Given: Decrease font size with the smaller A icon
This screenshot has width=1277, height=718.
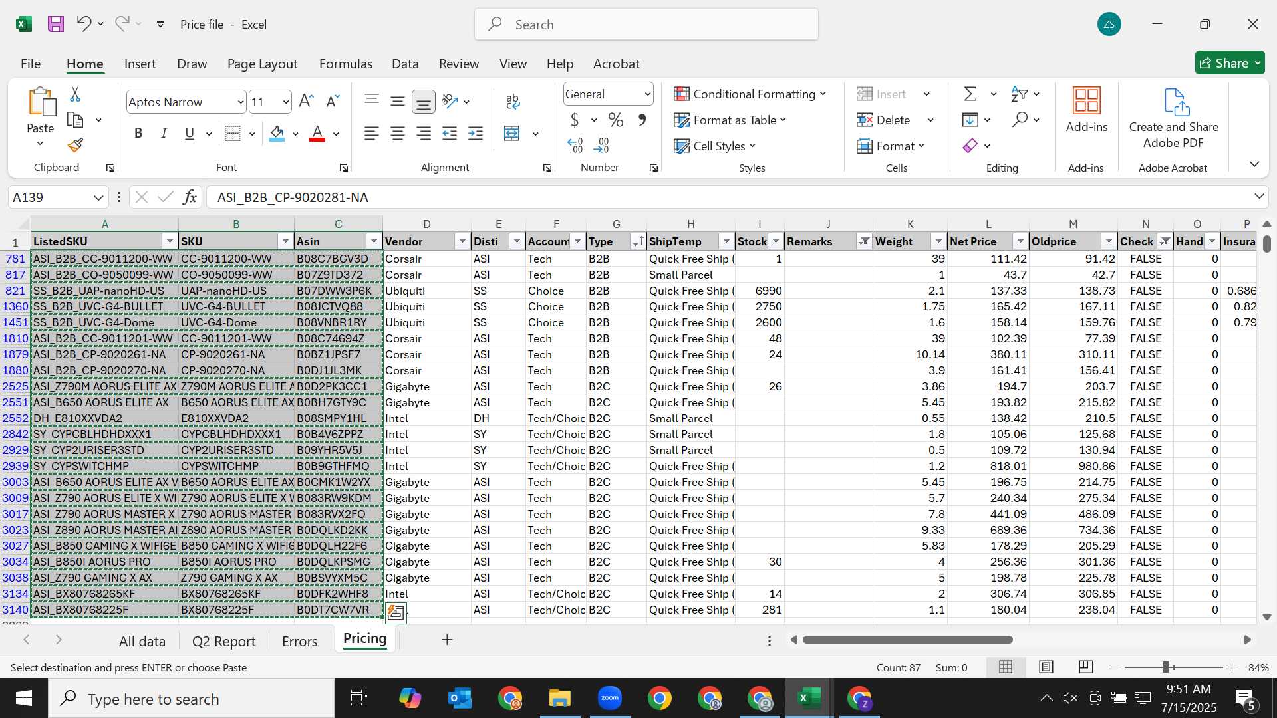Looking at the screenshot, I should pos(333,101).
